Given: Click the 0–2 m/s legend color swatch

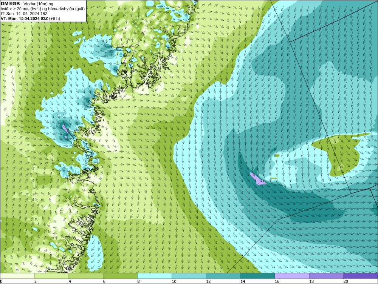Looking at the screenshot, I should (17, 276).
